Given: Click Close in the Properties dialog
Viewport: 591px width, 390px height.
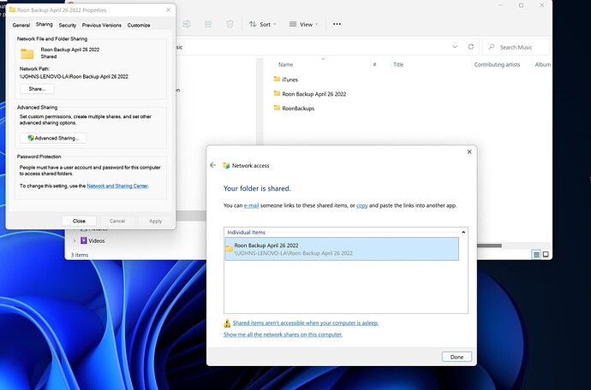Looking at the screenshot, I should pyautogui.click(x=79, y=221).
